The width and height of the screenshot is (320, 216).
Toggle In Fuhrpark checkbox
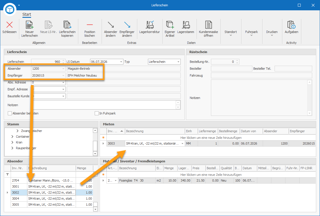coord(96,113)
